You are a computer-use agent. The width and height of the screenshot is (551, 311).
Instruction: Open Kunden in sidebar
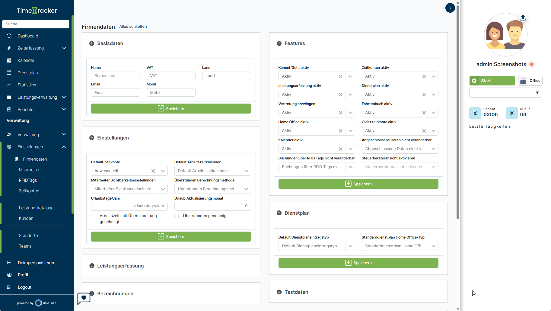pyautogui.click(x=26, y=218)
